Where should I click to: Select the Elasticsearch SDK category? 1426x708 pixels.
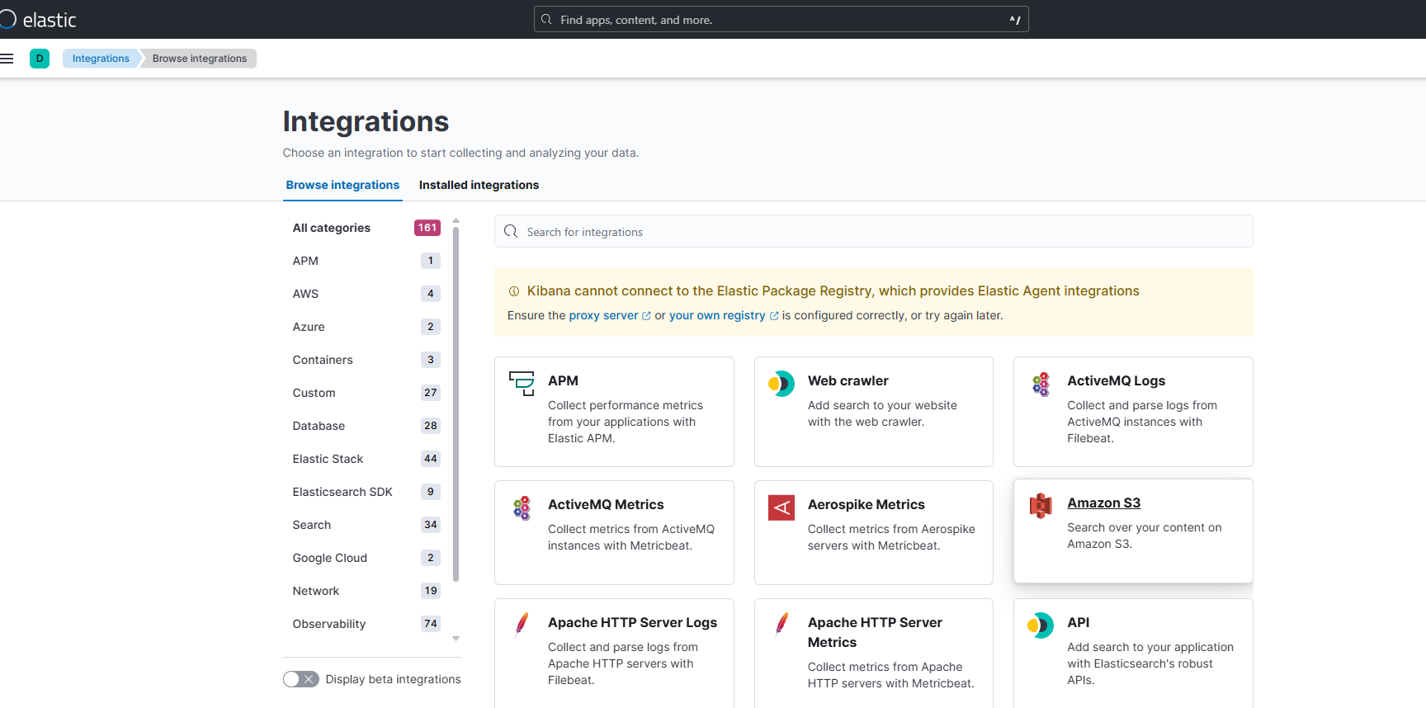click(x=366, y=492)
